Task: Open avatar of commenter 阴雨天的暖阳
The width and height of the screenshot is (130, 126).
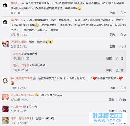Action: coord(5,44)
